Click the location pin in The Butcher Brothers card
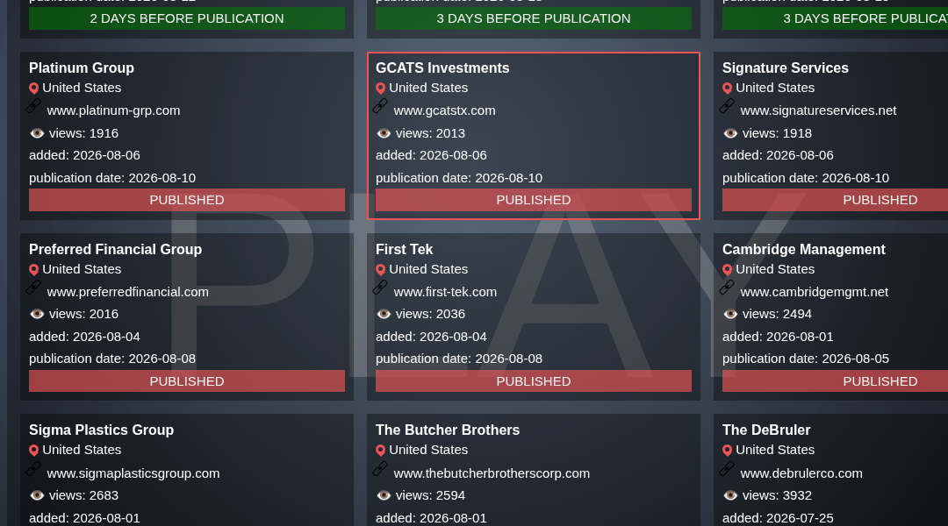Viewport: 948px width, 526px height. point(380,451)
